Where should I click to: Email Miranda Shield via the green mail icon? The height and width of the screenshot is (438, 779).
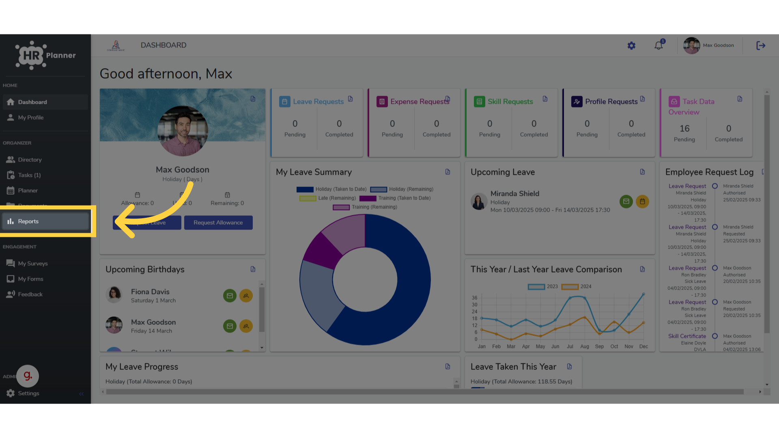[x=626, y=202]
